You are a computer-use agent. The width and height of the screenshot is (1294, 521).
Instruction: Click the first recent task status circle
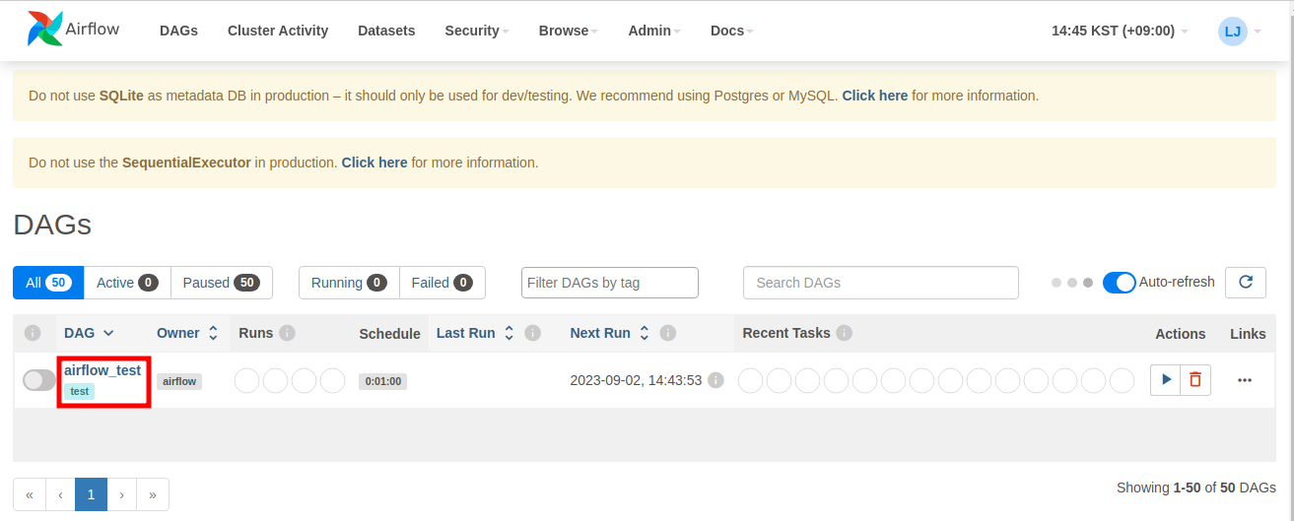751,380
